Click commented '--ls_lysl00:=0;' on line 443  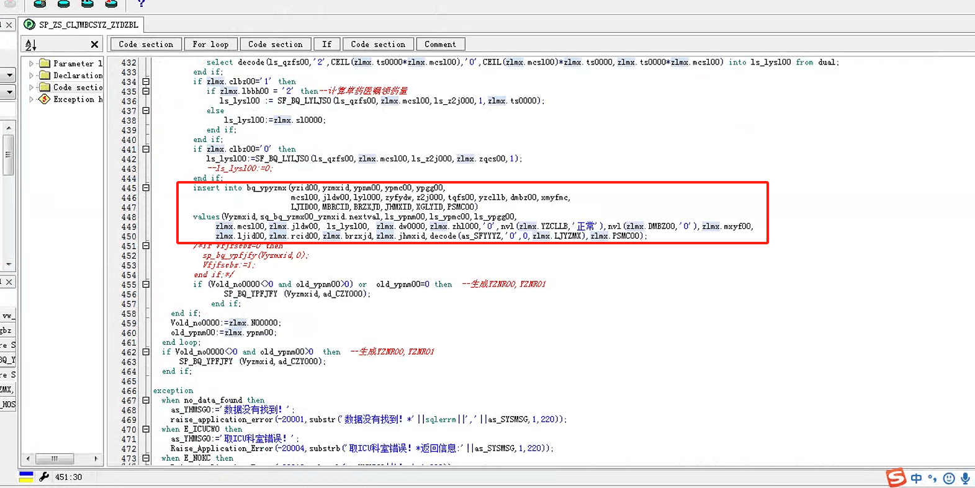pyautogui.click(x=240, y=169)
